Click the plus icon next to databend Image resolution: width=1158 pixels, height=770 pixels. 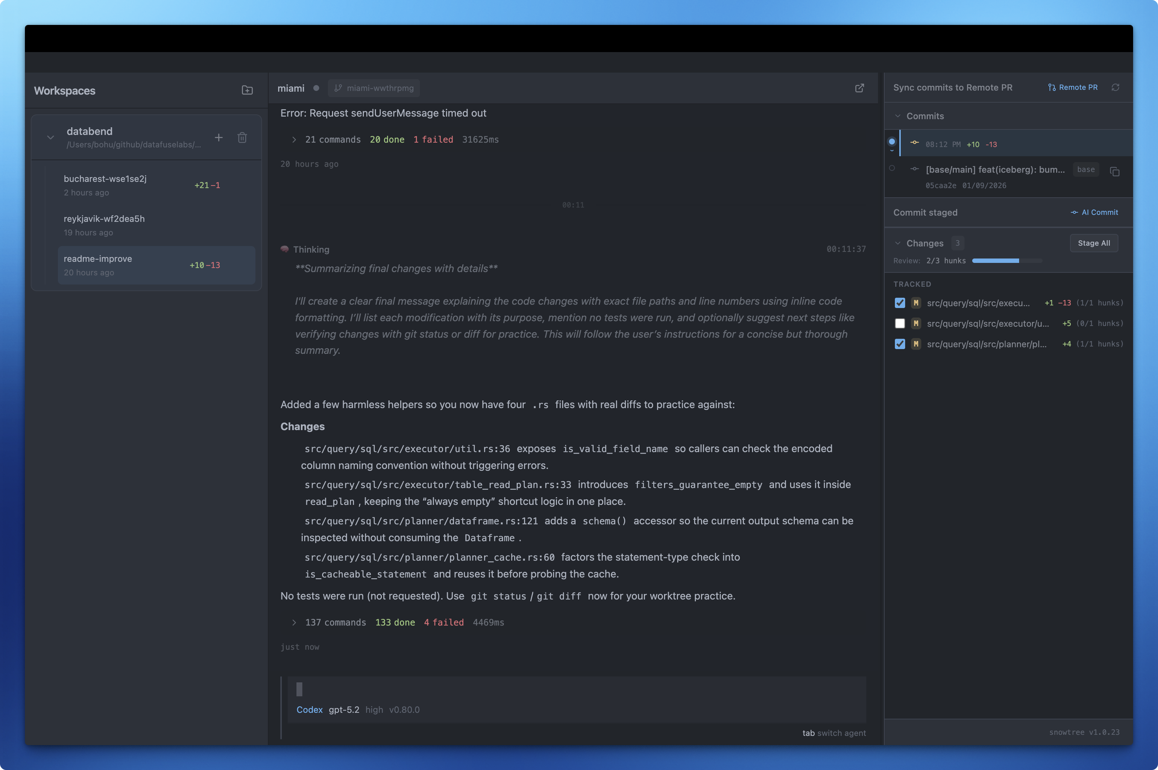pos(219,137)
